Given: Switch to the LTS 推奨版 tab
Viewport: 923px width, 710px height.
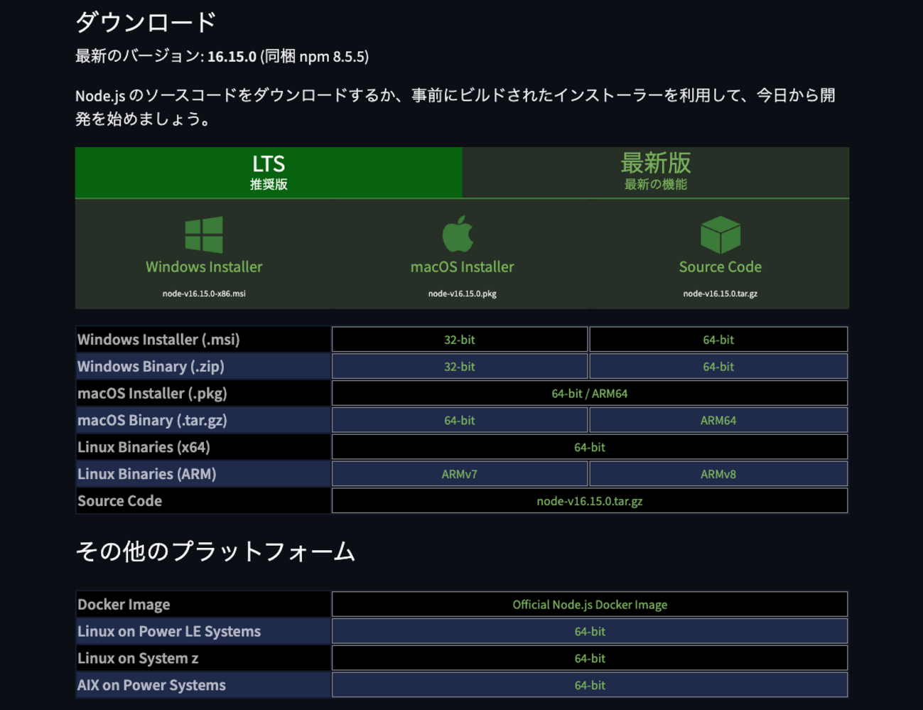Looking at the screenshot, I should coord(269,172).
